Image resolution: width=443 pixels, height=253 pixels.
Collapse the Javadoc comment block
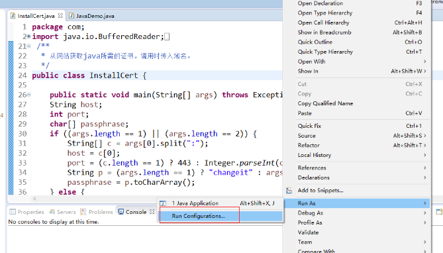[x=29, y=46]
